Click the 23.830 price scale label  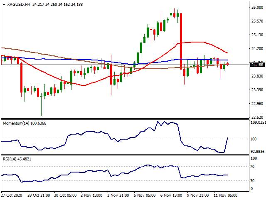[x=257, y=76]
